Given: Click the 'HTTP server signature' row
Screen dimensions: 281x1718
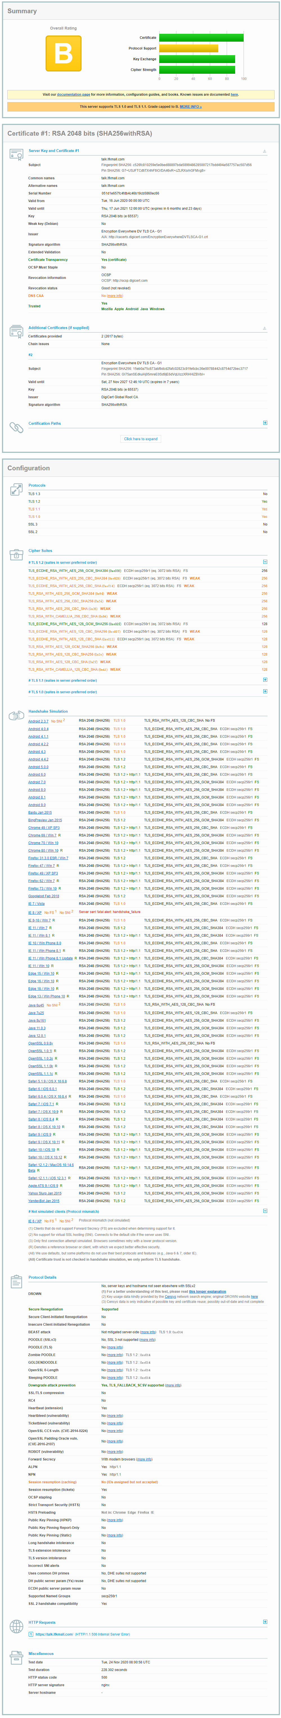Looking at the screenshot, I should (x=148, y=1685).
